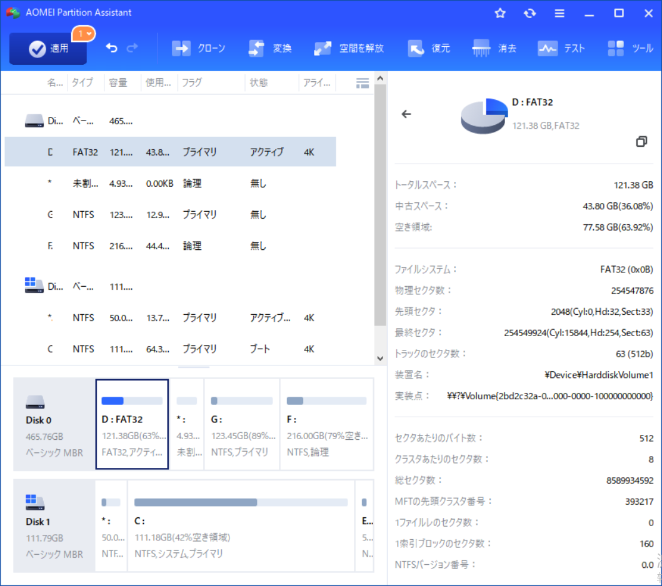Select the C NTFS boot partition row
The image size is (662, 586).
pos(170,349)
